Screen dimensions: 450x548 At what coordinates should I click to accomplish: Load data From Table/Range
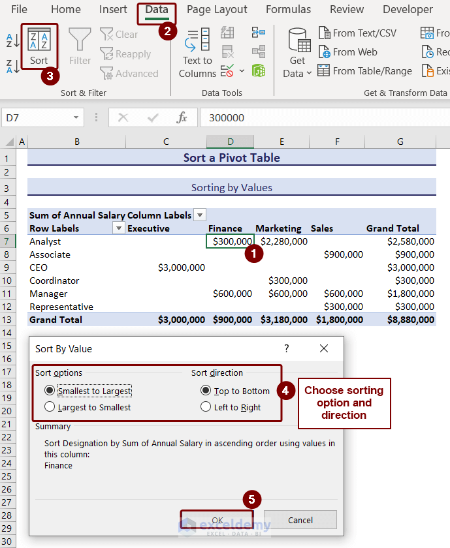364,71
